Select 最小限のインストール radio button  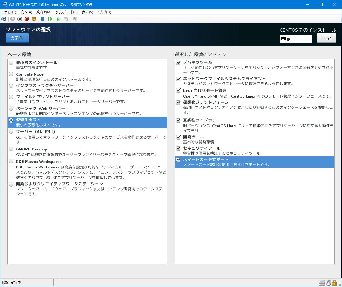pyautogui.click(x=11, y=63)
